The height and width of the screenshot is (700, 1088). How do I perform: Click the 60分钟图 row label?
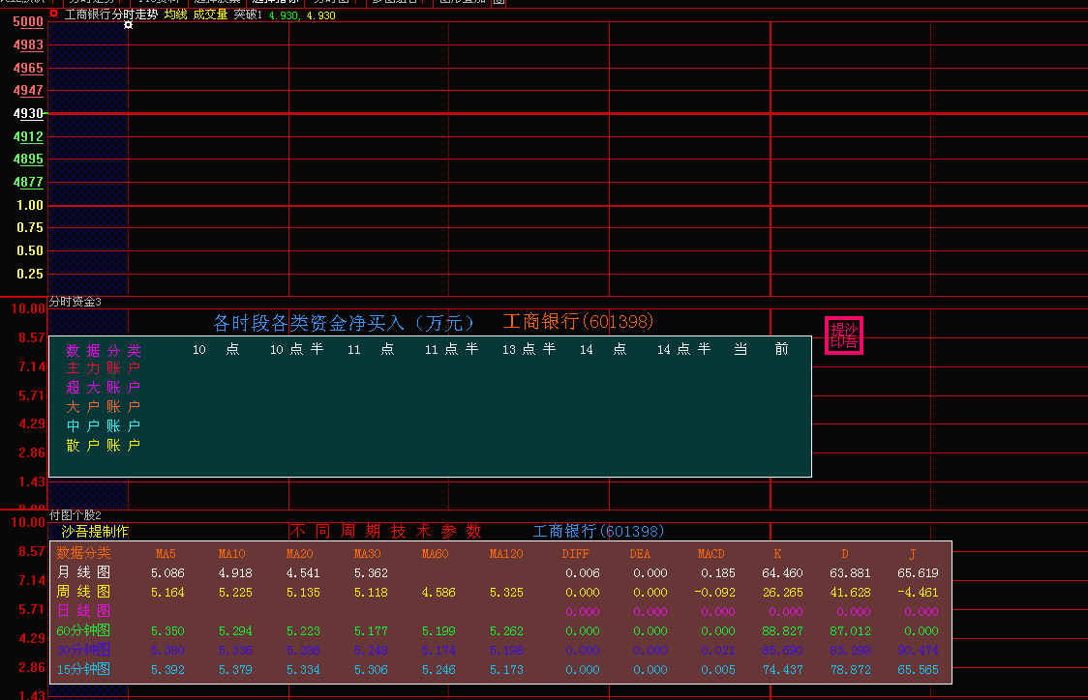83,630
